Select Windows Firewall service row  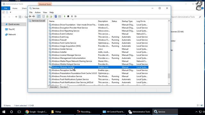98,40
